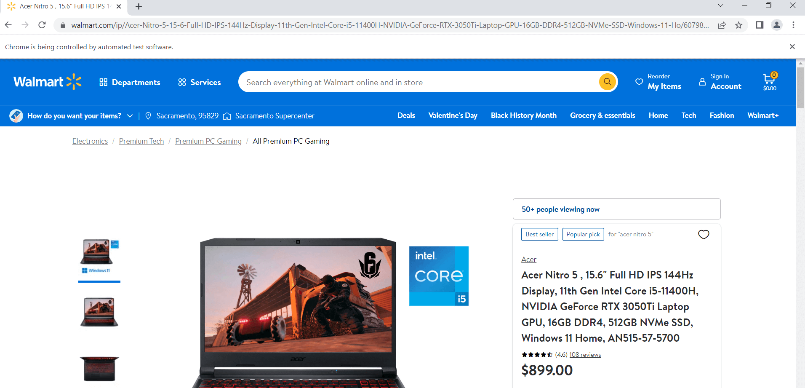Click the store house icon
The width and height of the screenshot is (805, 388).
[227, 116]
